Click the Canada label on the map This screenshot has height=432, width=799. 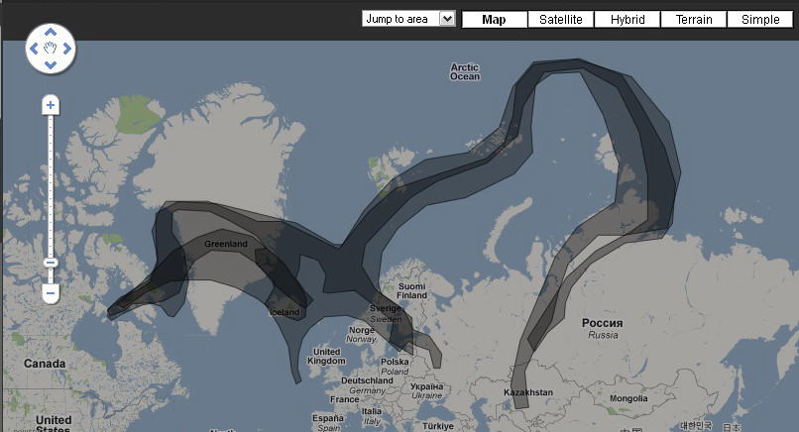[45, 364]
